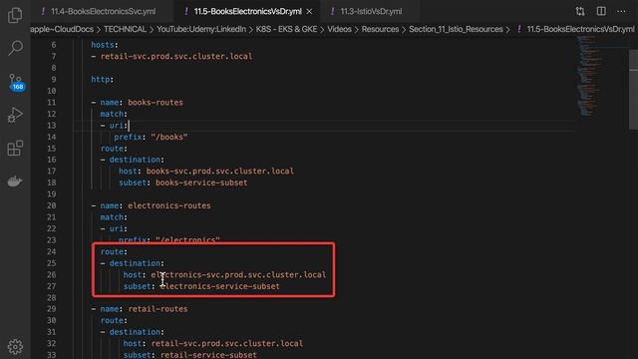Click the 'match:' key on line 12

tap(114, 114)
